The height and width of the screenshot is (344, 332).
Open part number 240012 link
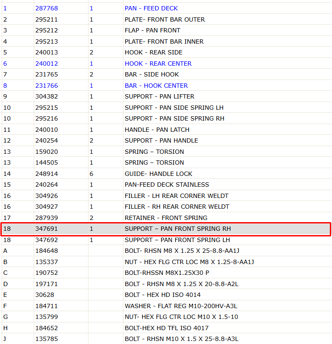pyautogui.click(x=47, y=64)
